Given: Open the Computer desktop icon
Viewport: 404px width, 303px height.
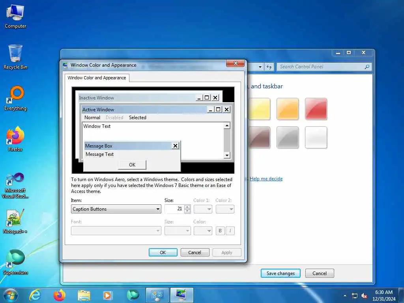Looking at the screenshot, I should tap(15, 16).
